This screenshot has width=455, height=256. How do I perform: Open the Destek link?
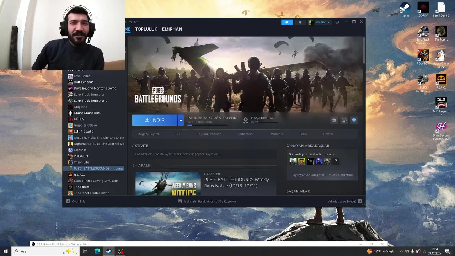tap(328, 134)
